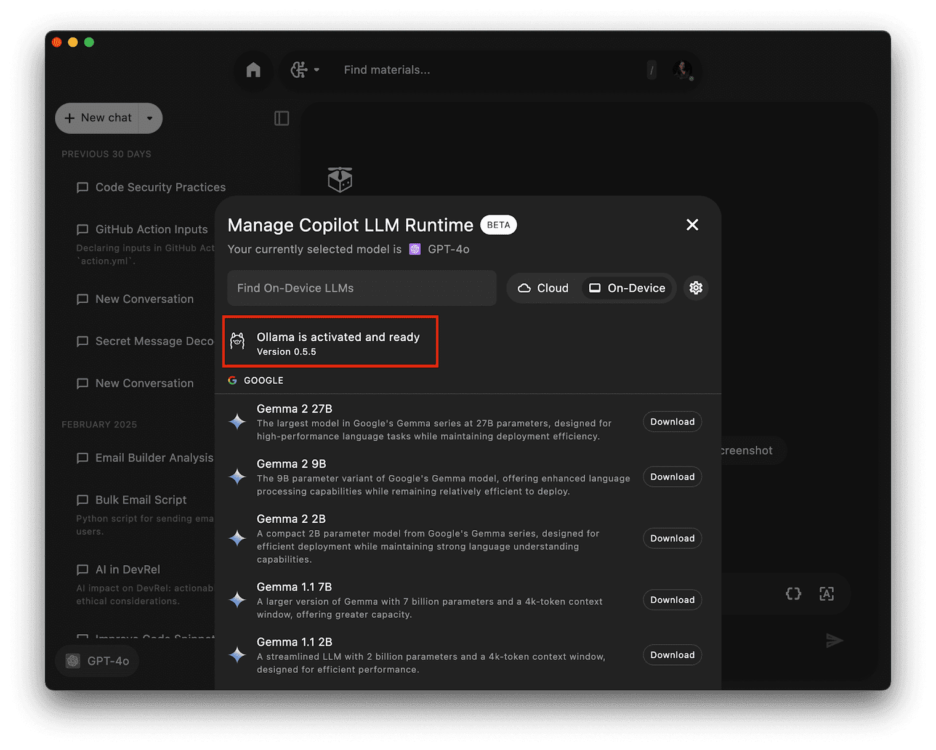The image size is (936, 750).
Task: Close the Manage Copilot LLM Runtime dialog
Action: pyautogui.click(x=692, y=225)
